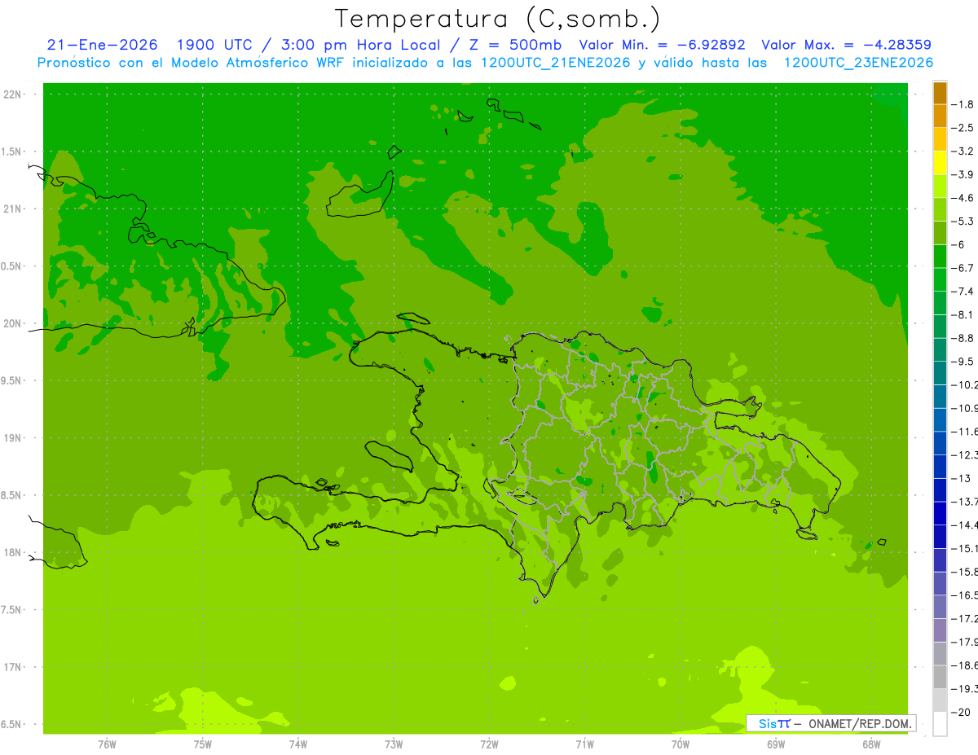Click the "71W" longitude label
This screenshot has height=755, width=978.
(x=584, y=744)
